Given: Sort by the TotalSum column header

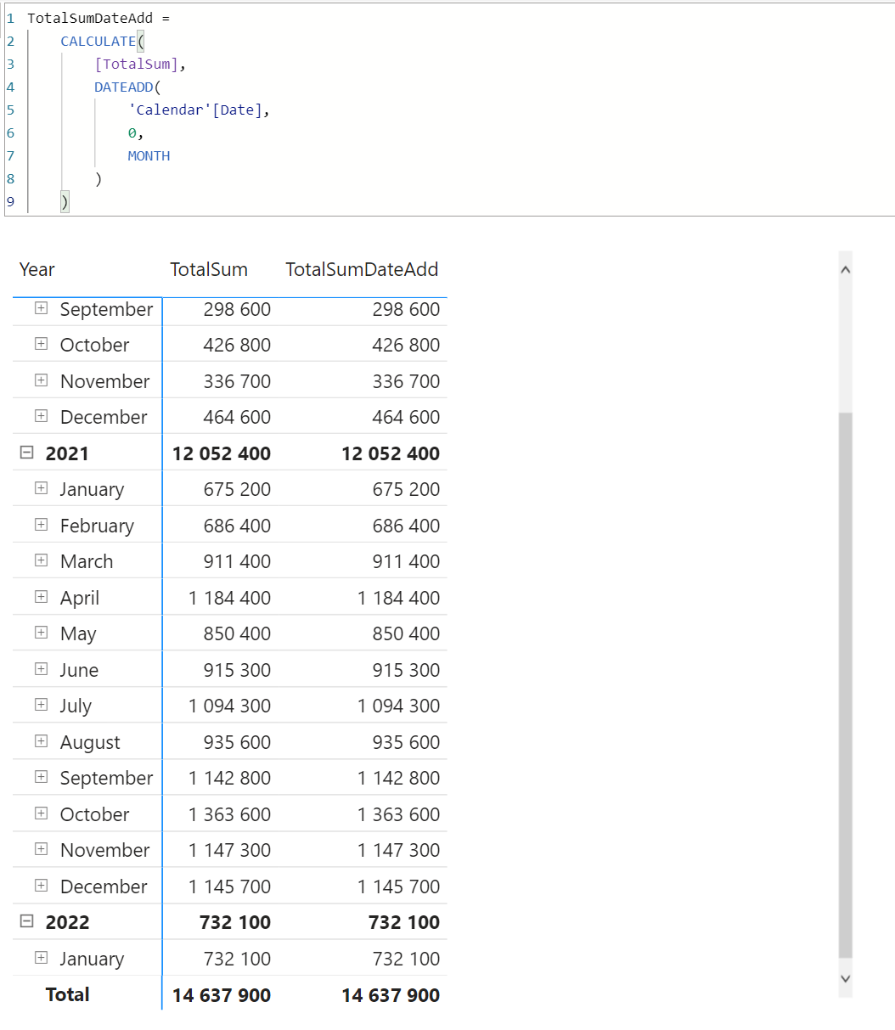Looking at the screenshot, I should click(209, 269).
